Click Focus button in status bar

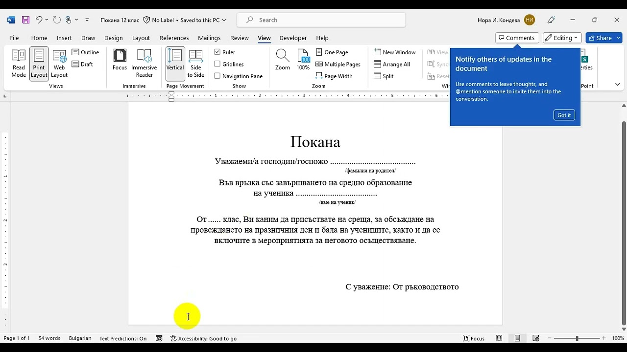(474, 338)
